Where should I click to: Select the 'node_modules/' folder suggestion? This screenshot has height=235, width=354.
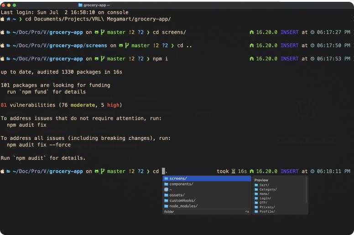point(207,206)
